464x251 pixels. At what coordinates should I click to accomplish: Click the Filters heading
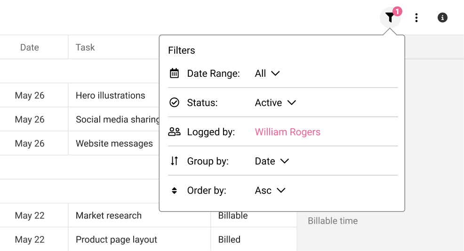click(181, 50)
